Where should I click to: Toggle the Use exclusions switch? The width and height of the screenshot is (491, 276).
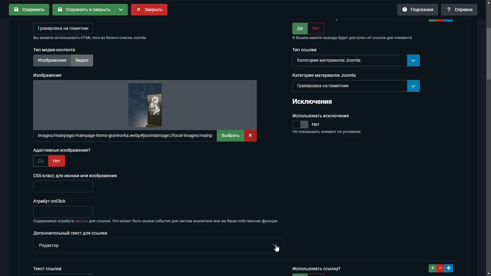[300, 124]
